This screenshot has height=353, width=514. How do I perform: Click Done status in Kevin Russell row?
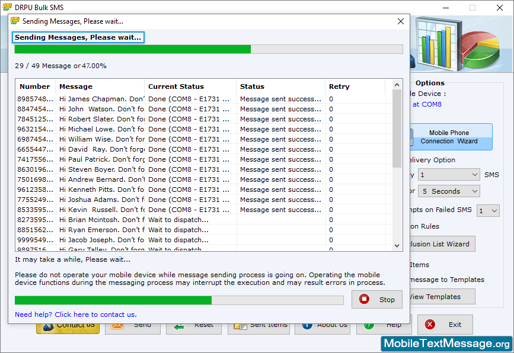189,210
